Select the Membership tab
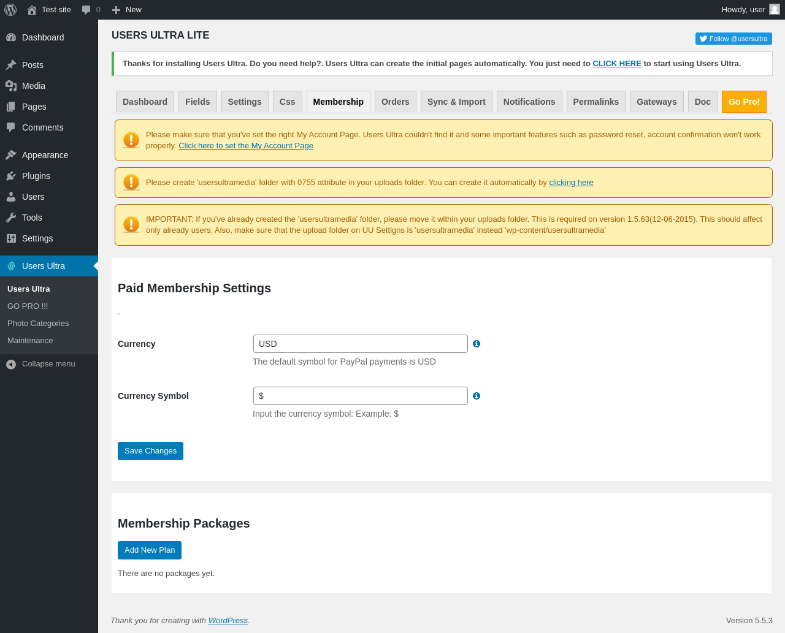This screenshot has width=785, height=633. 339,102
